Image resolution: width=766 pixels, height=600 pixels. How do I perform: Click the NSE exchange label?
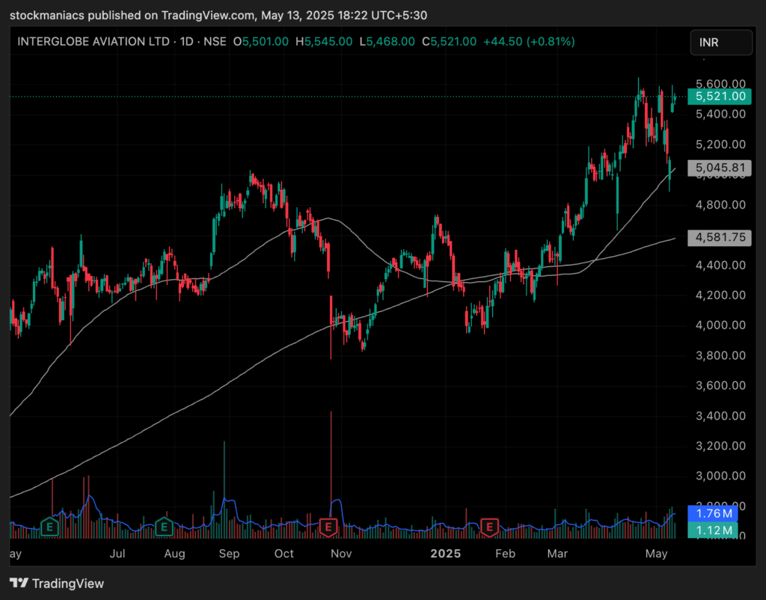[215, 42]
